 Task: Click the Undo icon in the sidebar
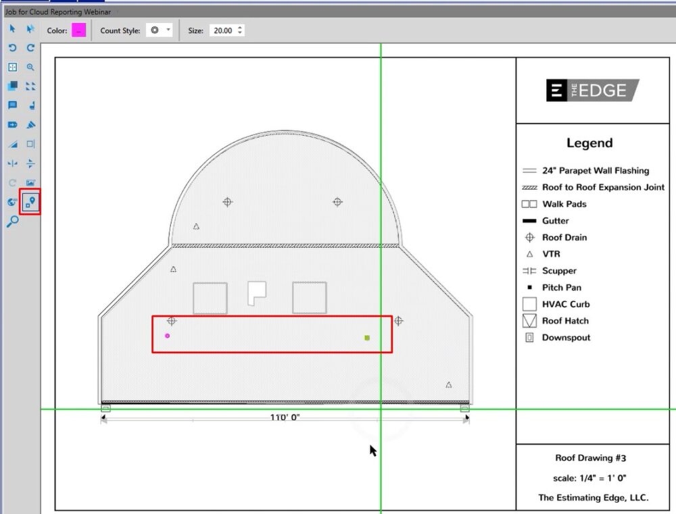[11, 48]
